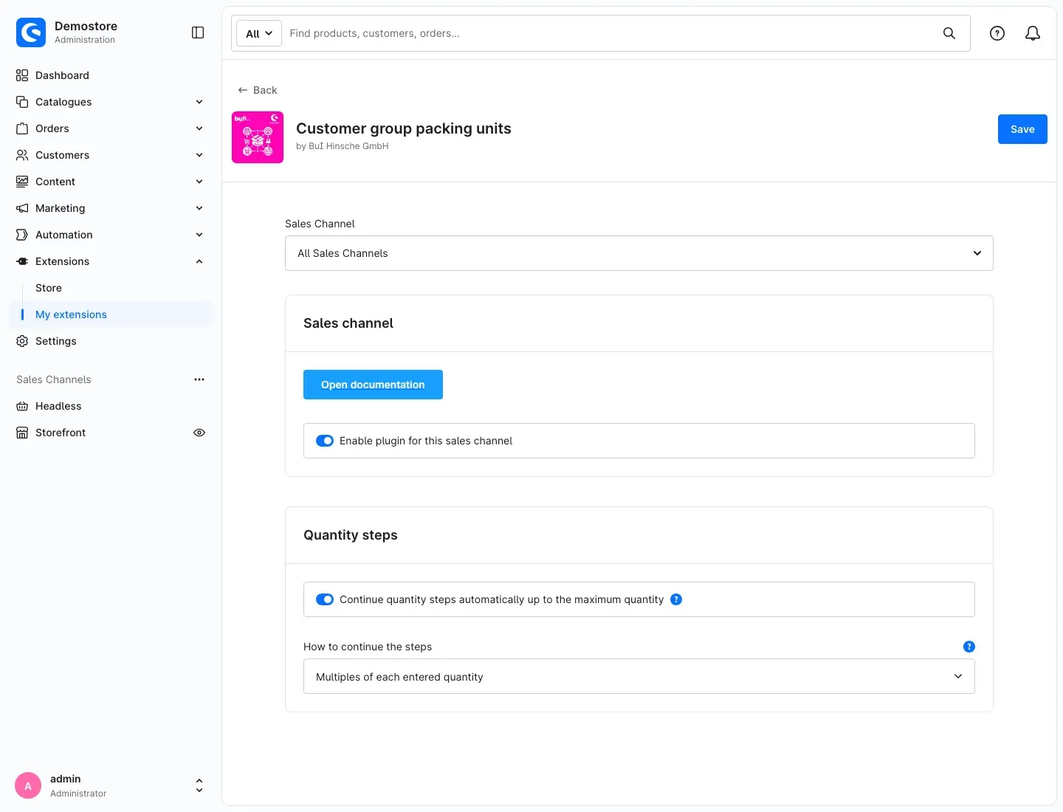Expand the Automation menu chevron
This screenshot has height=812, width=1063.
click(x=199, y=235)
